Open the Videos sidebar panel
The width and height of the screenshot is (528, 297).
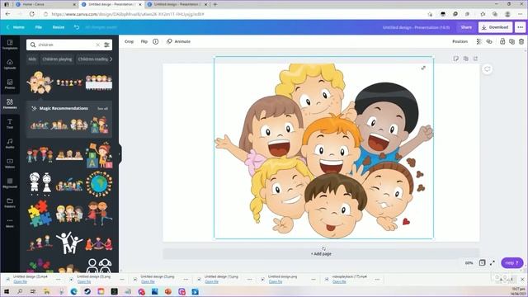click(x=10, y=163)
